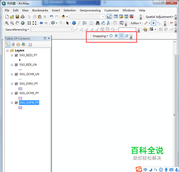Close the Table Of Contents panel
This screenshot has height=172, width=179.
(x=49, y=38)
